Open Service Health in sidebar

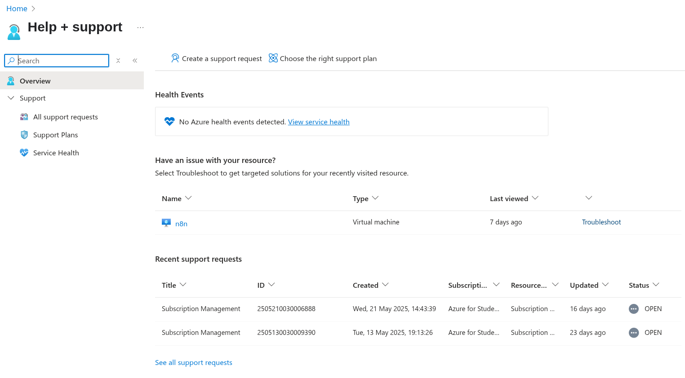[x=56, y=153]
